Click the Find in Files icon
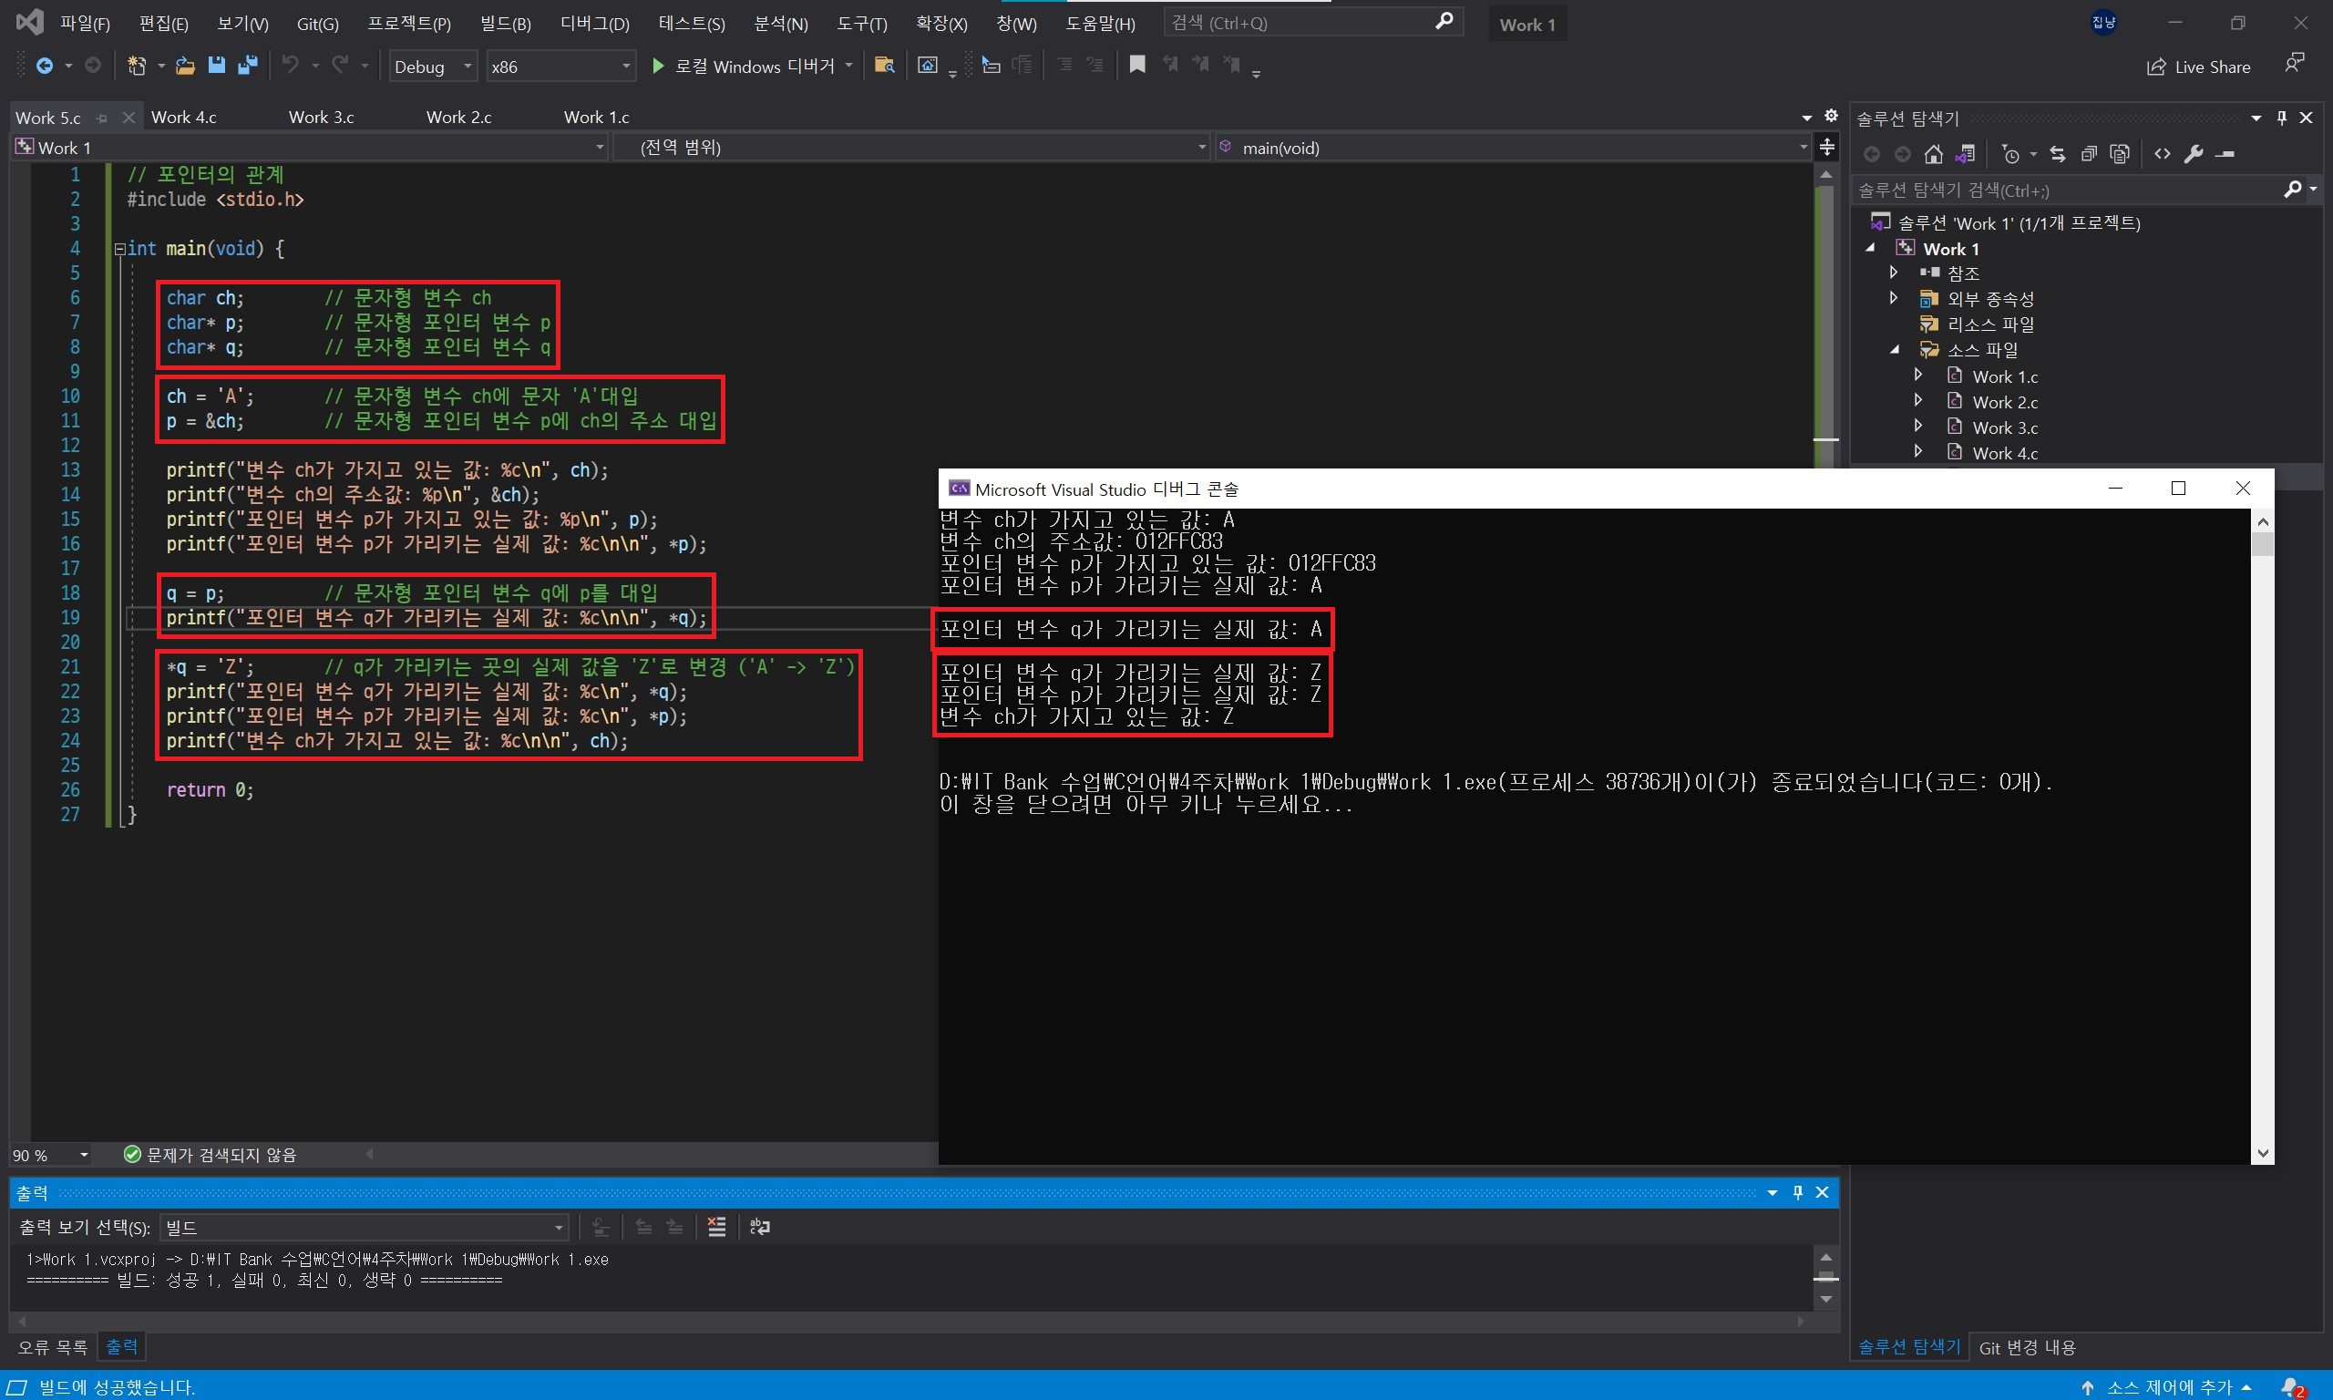This screenshot has width=2333, height=1400. (884, 65)
